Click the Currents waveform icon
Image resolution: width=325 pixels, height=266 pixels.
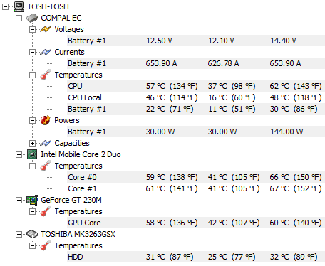[x=46, y=52]
